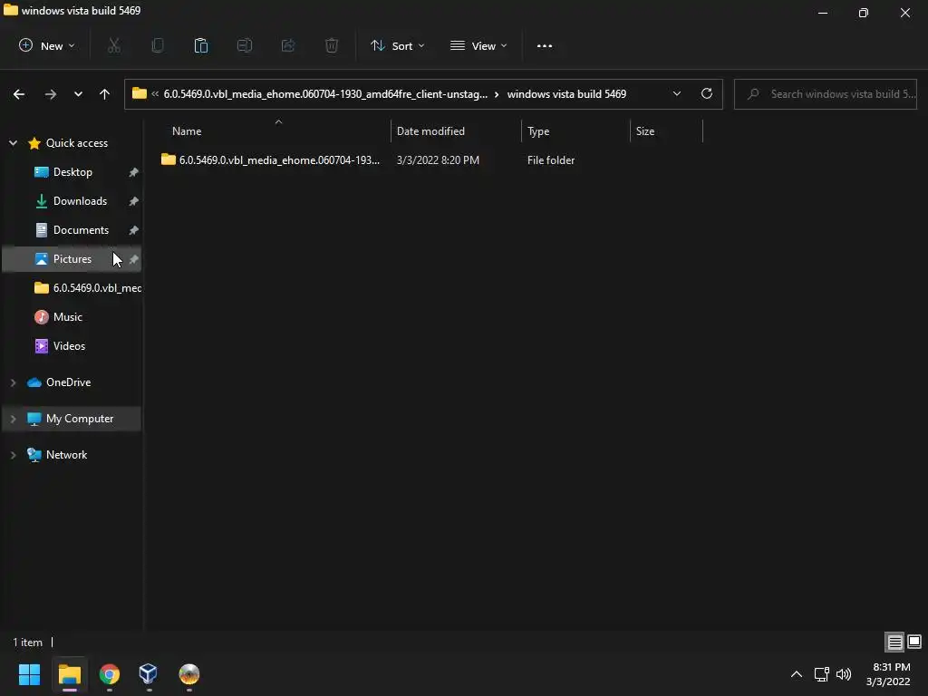The width and height of the screenshot is (928, 696).
Task: Go back with the left arrow
Action: pos(19,94)
